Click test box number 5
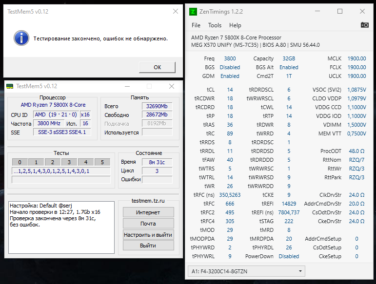 coord(102,162)
